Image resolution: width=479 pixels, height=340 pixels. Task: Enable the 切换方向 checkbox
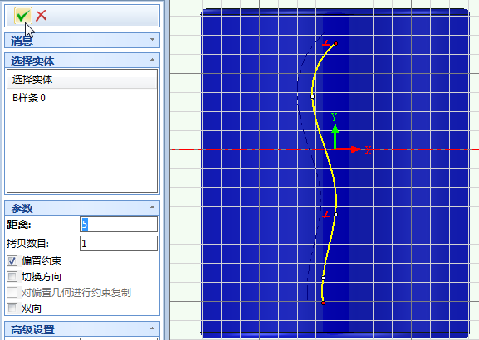click(x=12, y=277)
